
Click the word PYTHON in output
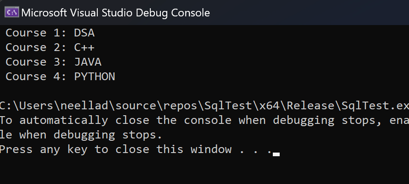[95, 77]
